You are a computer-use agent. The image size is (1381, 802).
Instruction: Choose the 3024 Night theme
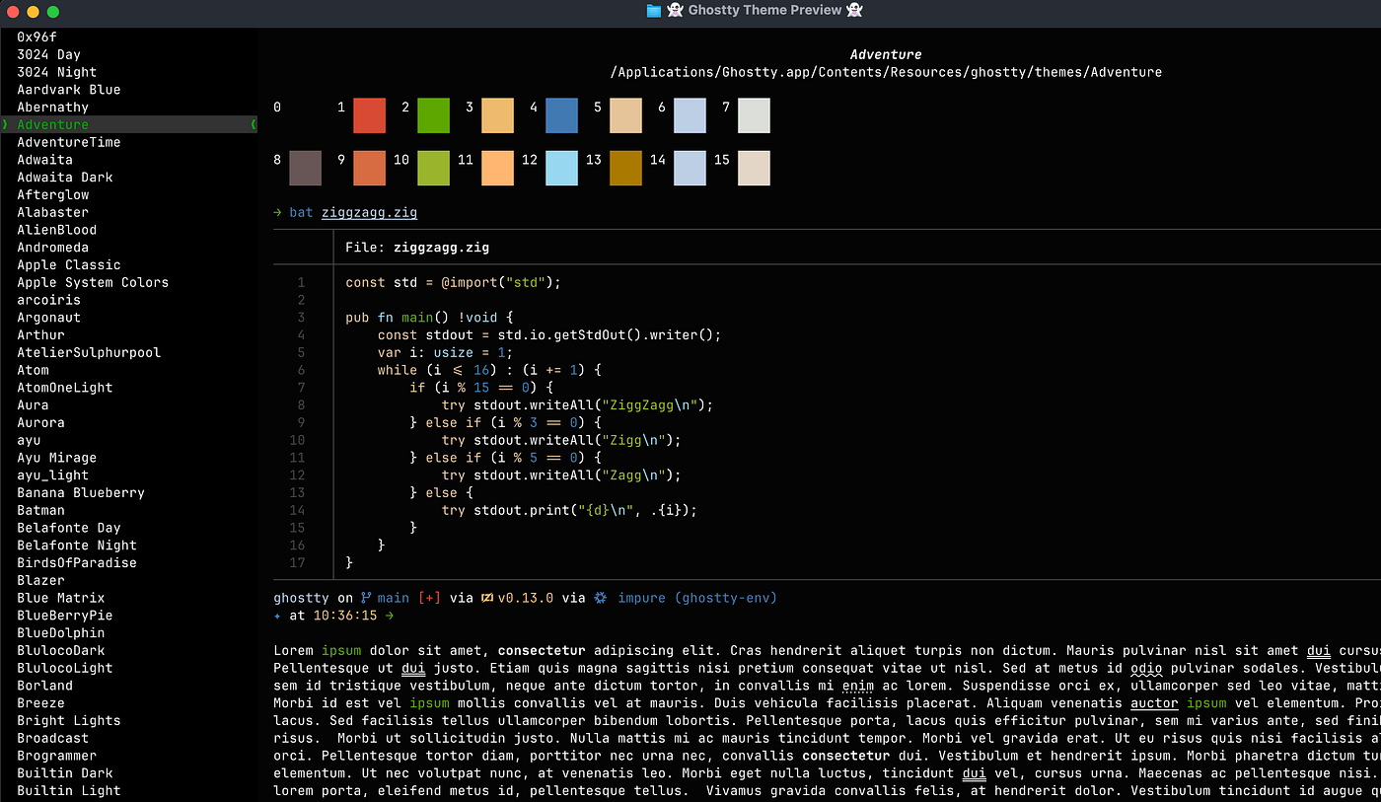tap(56, 72)
